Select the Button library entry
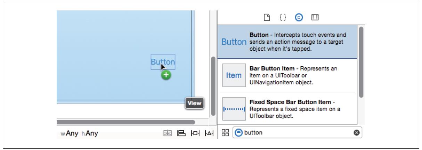Image resolution: width=422 pixels, height=150 pixels. [287, 42]
